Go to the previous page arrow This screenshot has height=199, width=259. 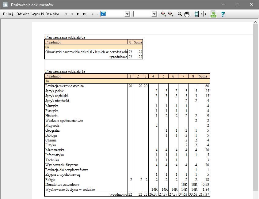pyautogui.click(x=72, y=14)
